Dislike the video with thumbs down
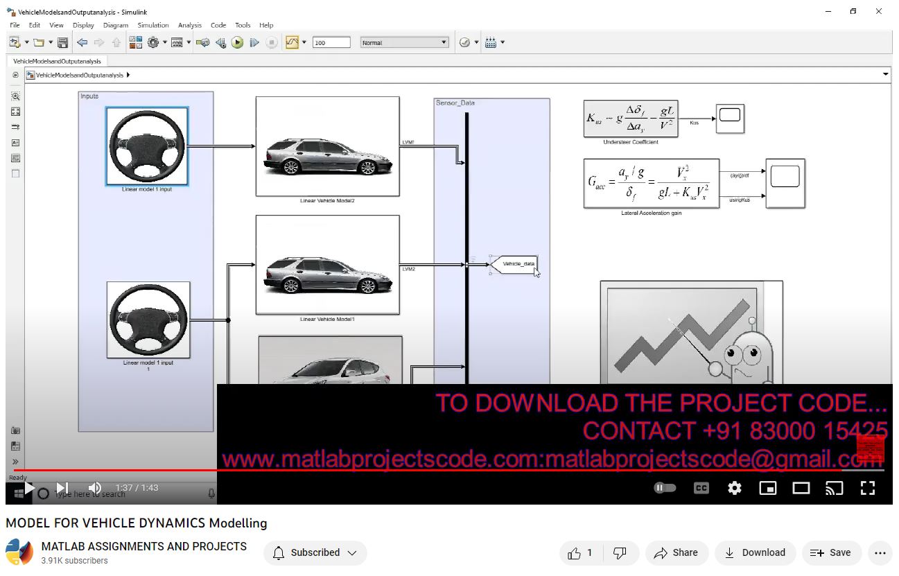Screen dimensions: 899x576 coord(620,552)
